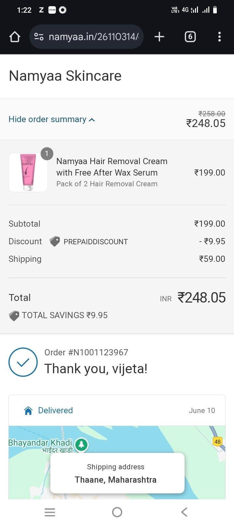Tap the Bhayandar Khadi park marker on map
The width and height of the screenshot is (234, 525).
pos(81,445)
